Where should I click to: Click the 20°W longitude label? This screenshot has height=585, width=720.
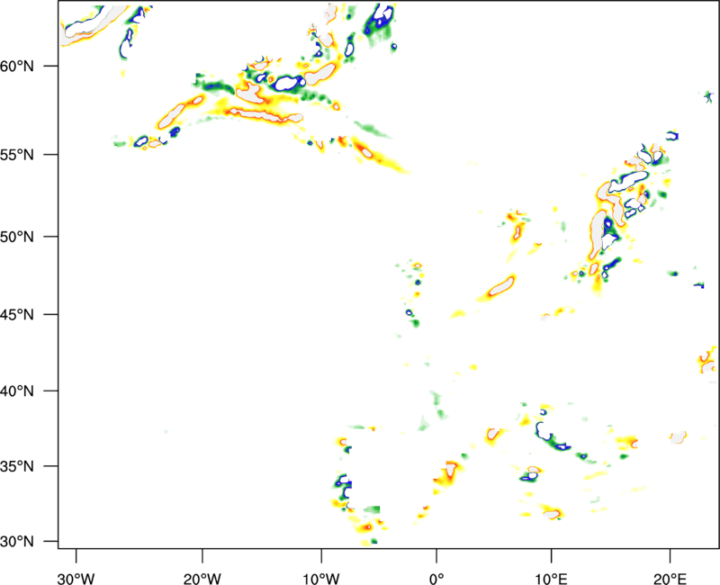(202, 578)
